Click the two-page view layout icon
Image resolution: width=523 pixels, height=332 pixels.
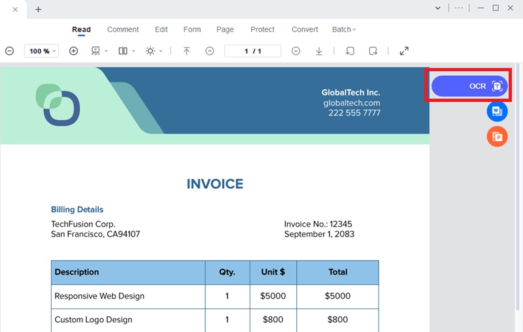click(123, 51)
